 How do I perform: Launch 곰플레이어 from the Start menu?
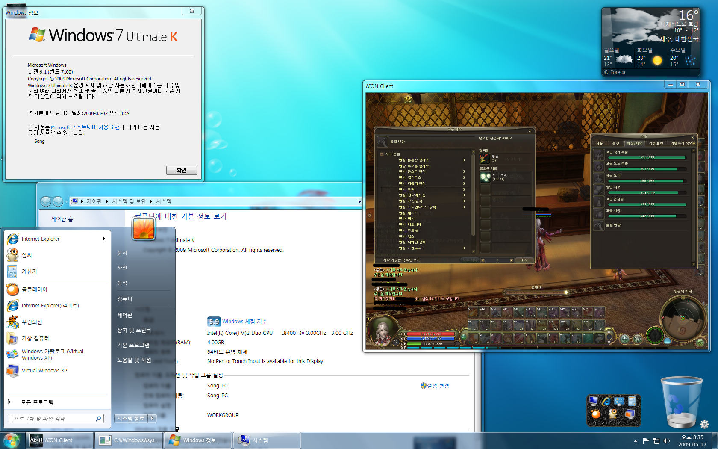tap(34, 289)
